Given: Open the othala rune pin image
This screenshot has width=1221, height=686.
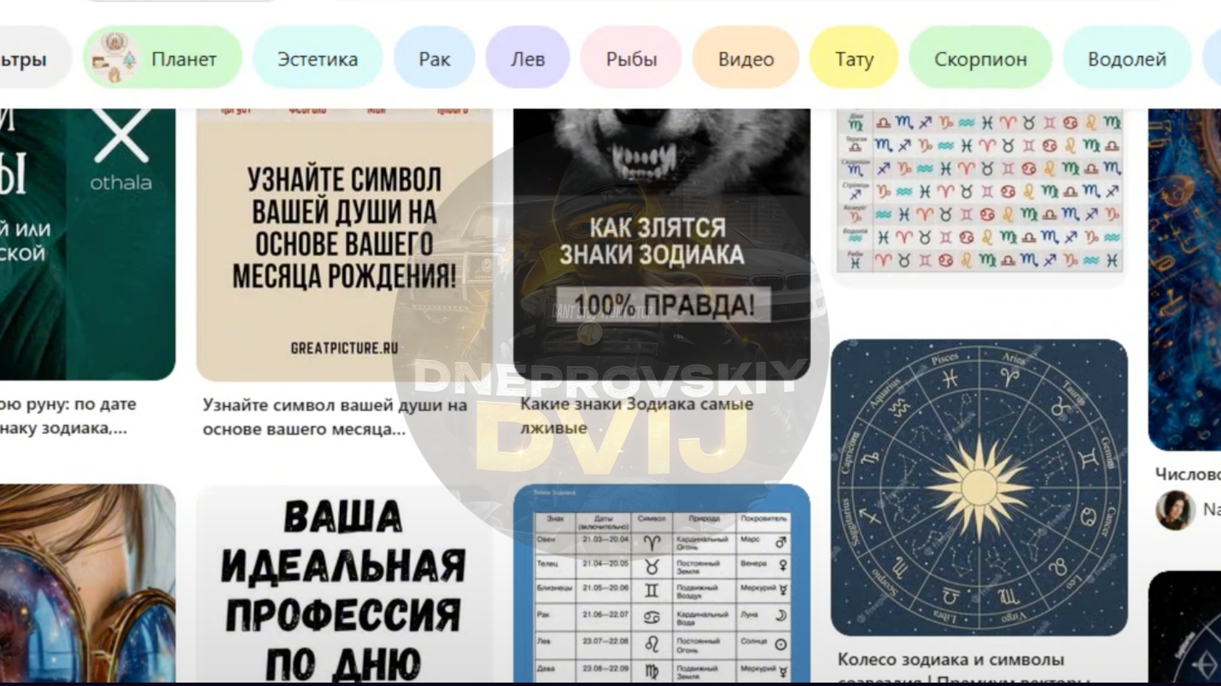Looking at the screenshot, I should pyautogui.click(x=87, y=243).
